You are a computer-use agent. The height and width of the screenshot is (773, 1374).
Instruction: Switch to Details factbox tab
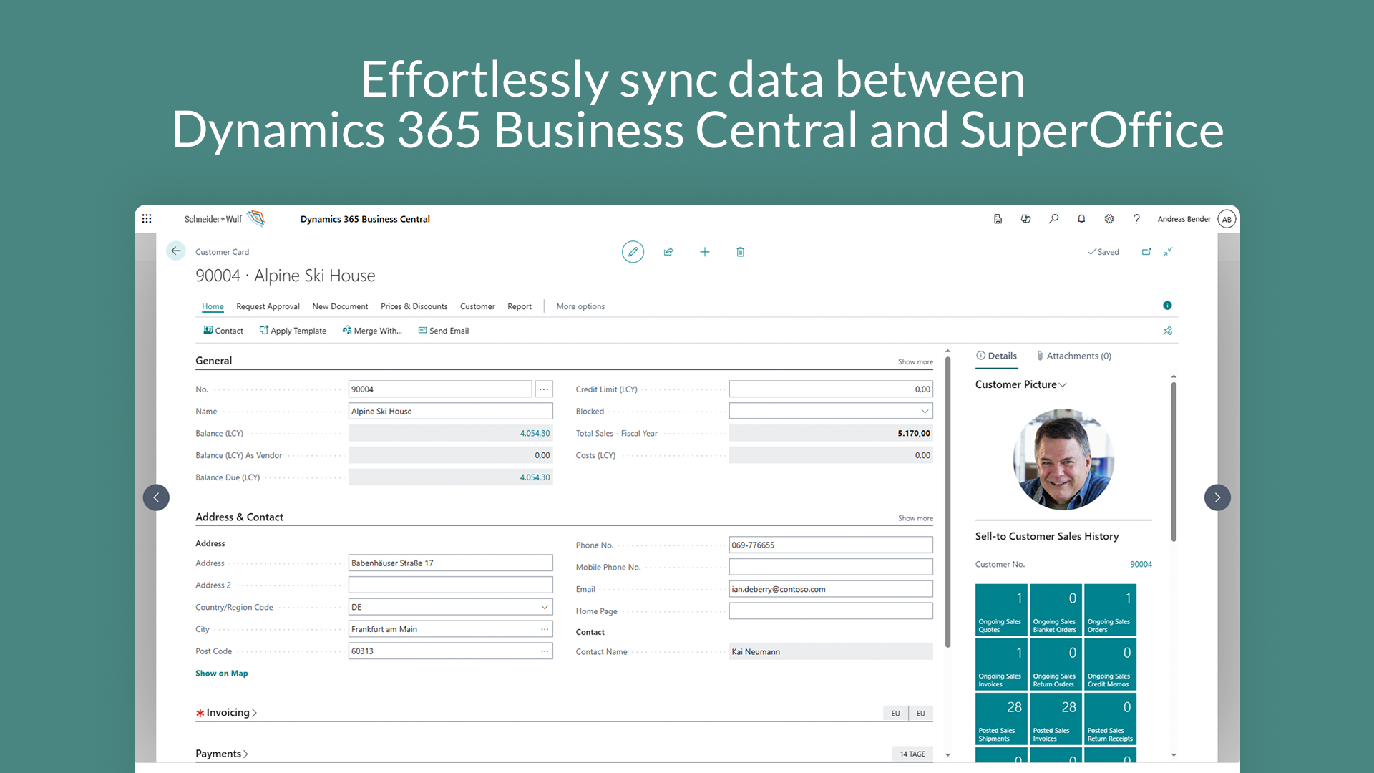996,356
